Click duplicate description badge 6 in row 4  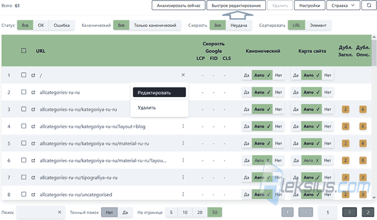click(x=363, y=126)
